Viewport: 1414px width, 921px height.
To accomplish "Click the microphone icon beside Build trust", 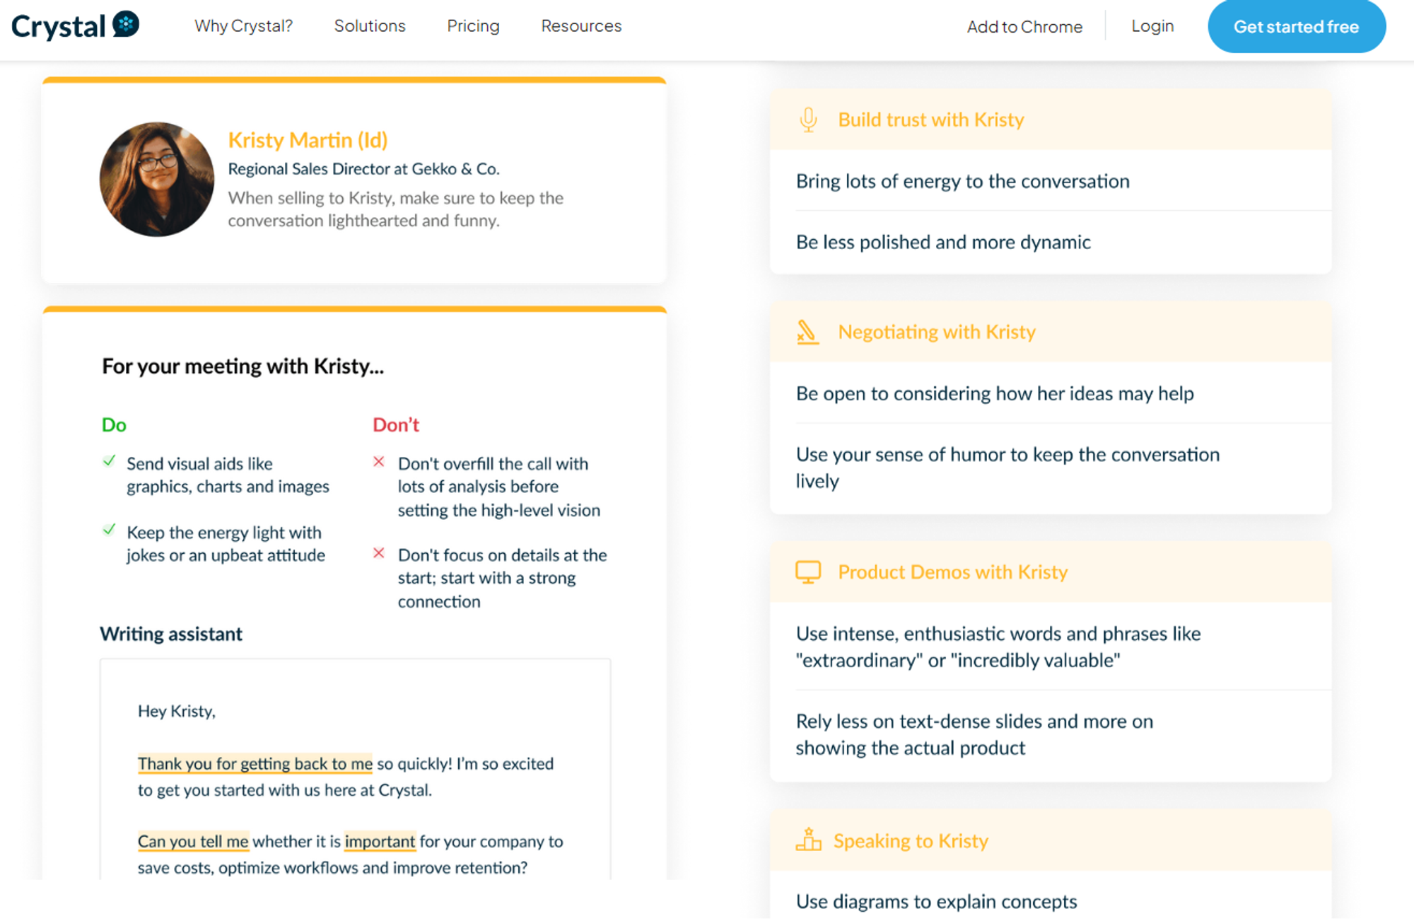I will pos(808,120).
